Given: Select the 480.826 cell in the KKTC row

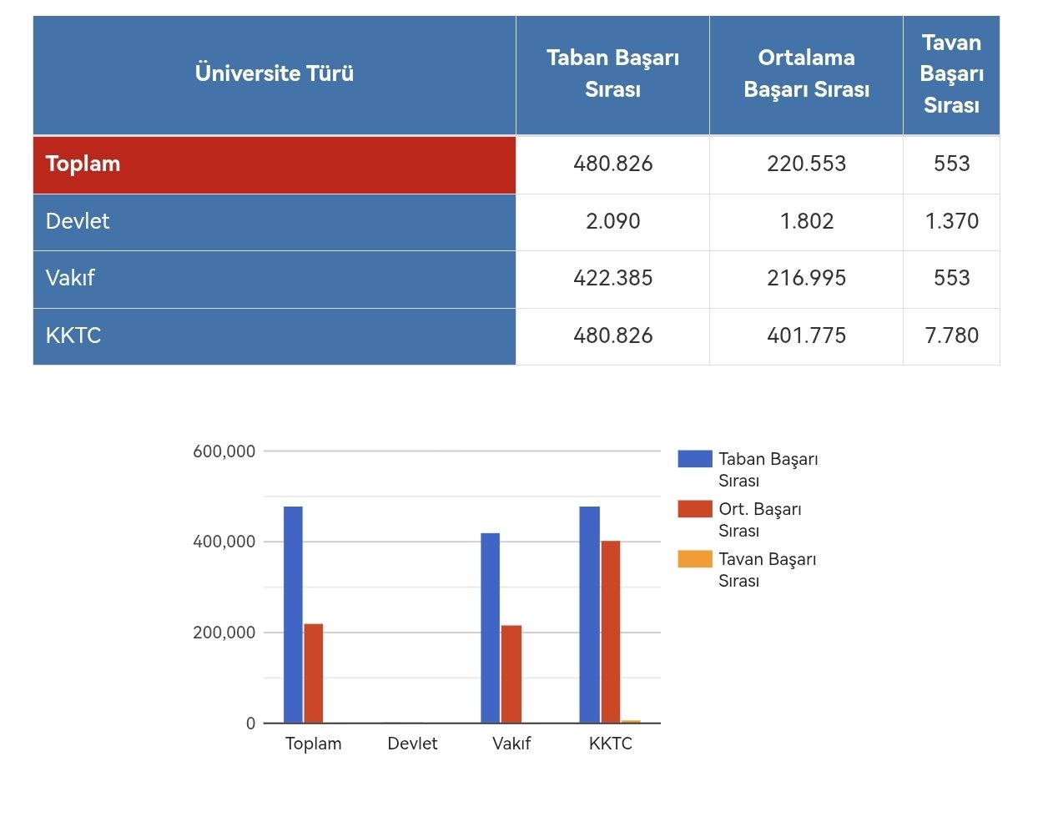Looking at the screenshot, I should click(612, 336).
